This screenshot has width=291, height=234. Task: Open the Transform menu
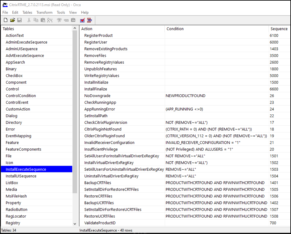(44, 12)
